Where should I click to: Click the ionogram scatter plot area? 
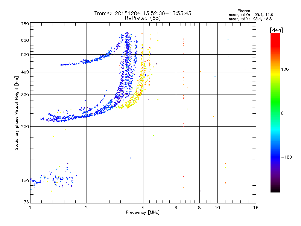[x=143, y=113]
